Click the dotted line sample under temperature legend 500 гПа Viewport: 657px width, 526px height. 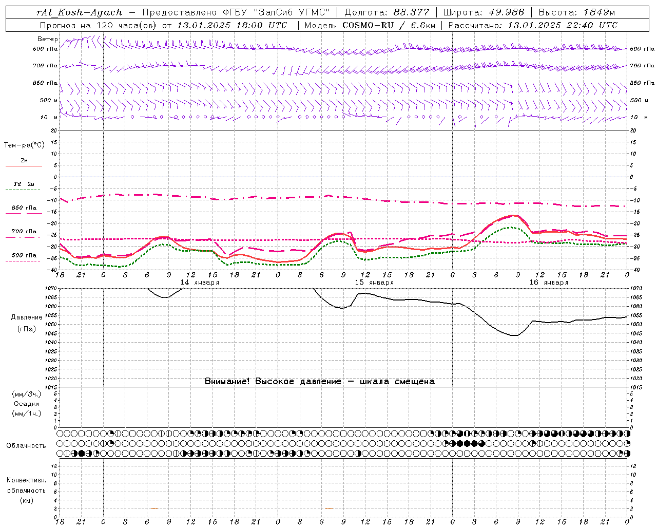[23, 261]
